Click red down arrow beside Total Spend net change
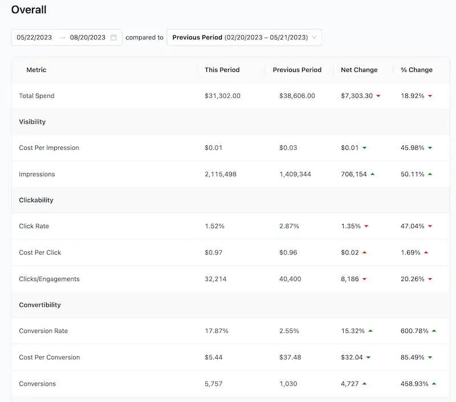The width and height of the screenshot is (456, 402). [378, 96]
